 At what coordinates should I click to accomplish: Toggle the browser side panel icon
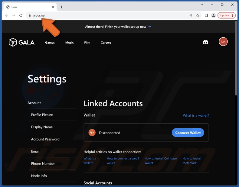[x=206, y=15]
